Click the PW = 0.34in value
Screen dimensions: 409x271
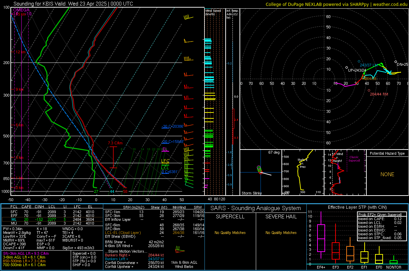(x=13, y=229)
